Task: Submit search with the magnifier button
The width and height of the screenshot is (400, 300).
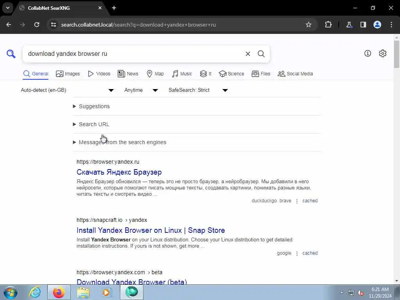Action: coord(261,54)
